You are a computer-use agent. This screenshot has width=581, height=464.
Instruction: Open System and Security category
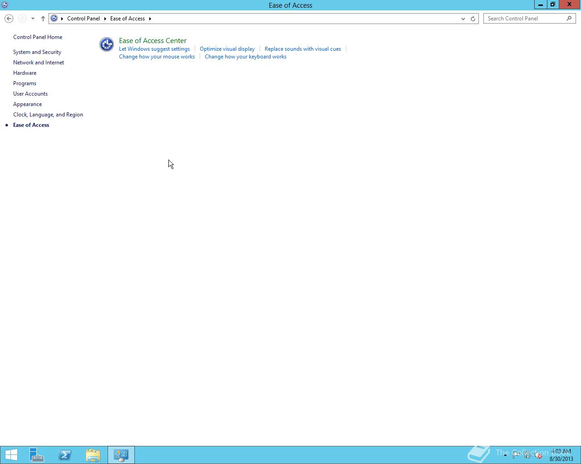pos(37,52)
